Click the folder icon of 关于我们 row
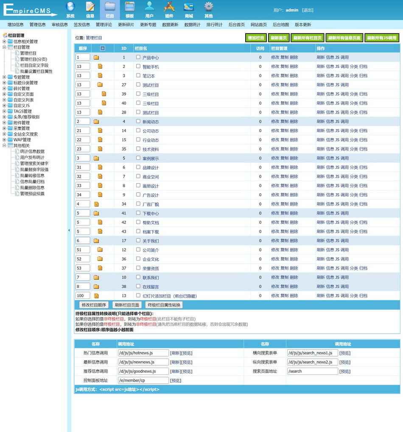The width and height of the screenshot is (403, 432). [x=96, y=240]
